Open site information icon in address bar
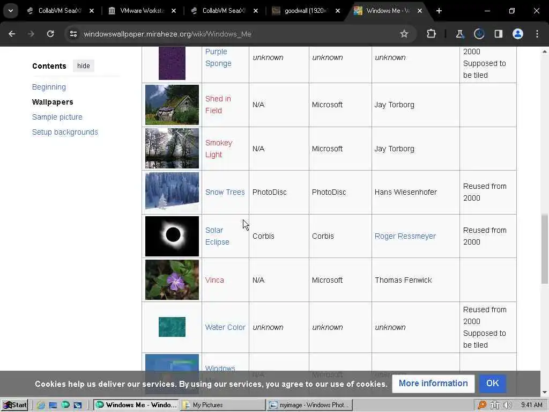 click(x=73, y=34)
